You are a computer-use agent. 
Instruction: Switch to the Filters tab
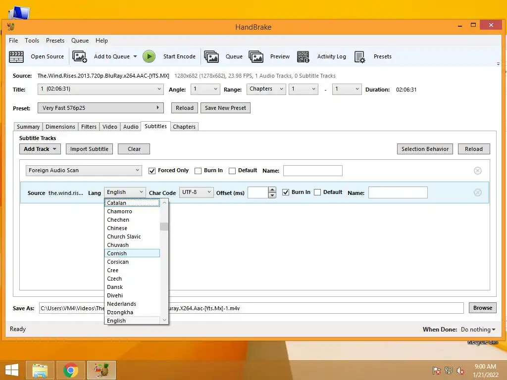[89, 127]
